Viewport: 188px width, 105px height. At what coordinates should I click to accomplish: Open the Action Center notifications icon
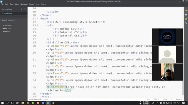tap(184, 103)
